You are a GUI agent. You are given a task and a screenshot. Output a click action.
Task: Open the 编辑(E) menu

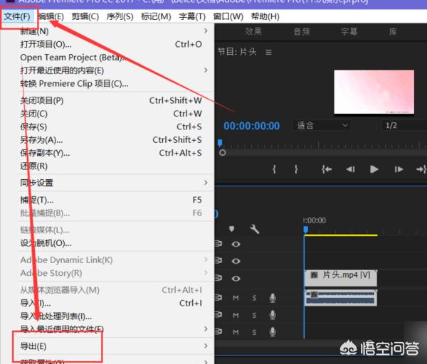(51, 16)
